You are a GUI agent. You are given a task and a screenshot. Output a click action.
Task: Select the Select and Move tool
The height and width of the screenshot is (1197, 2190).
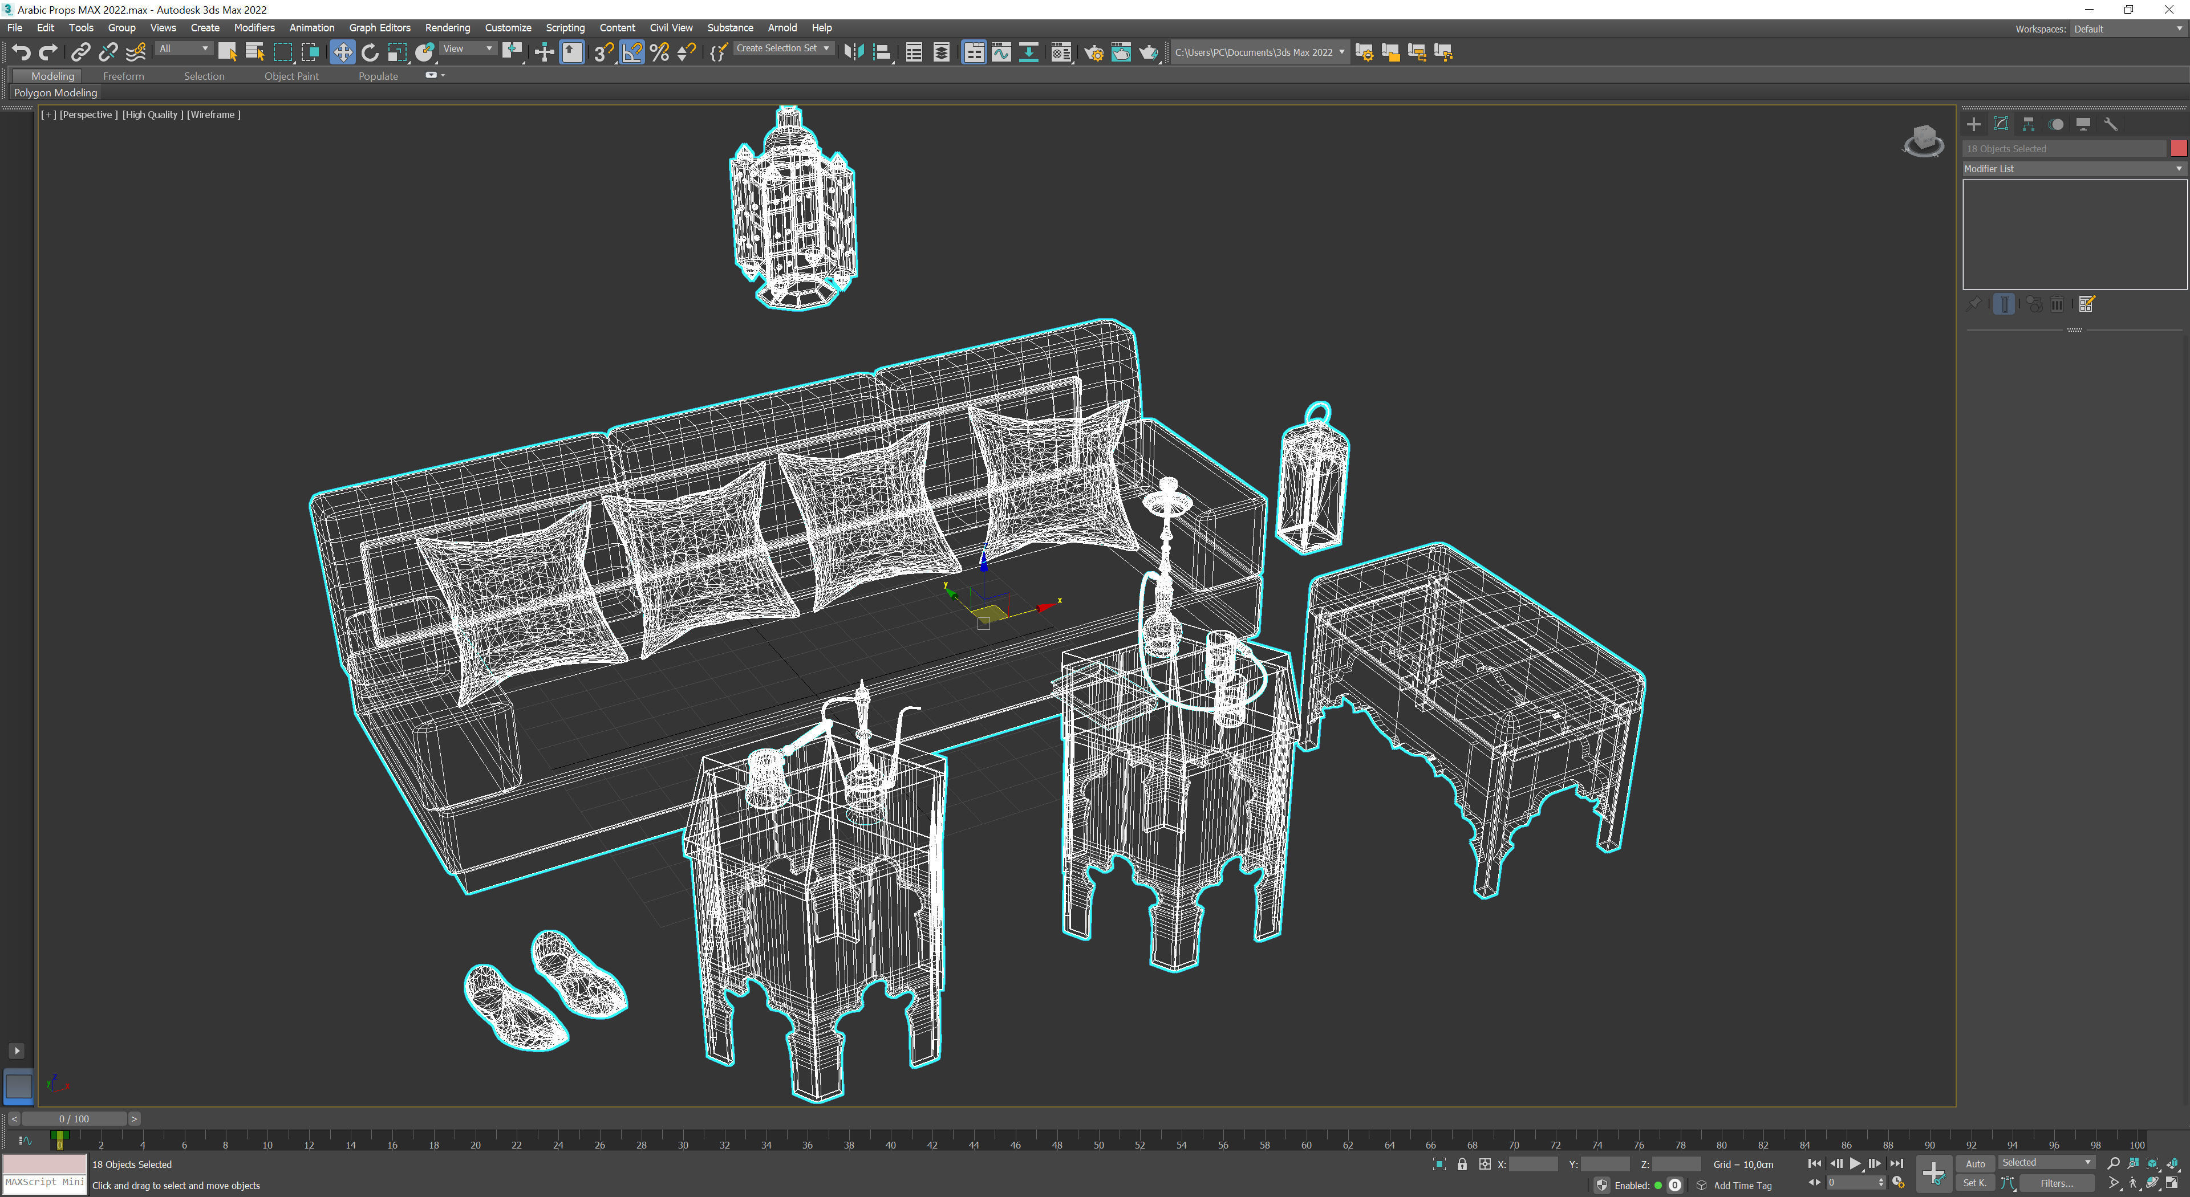coord(343,52)
